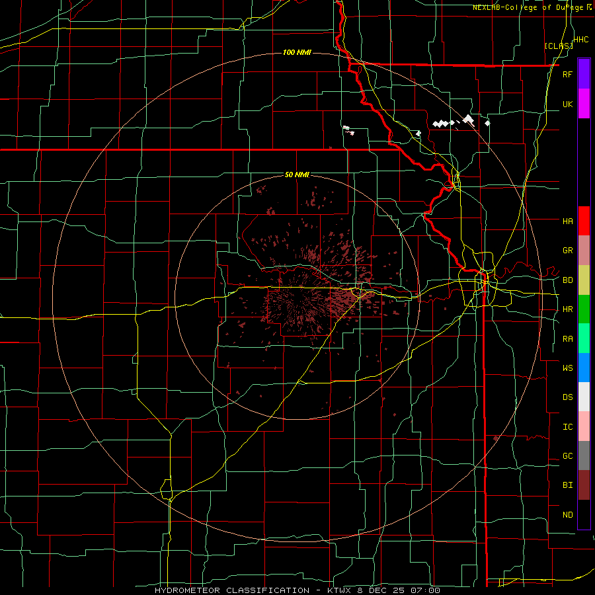Click the "HHC" product code text
The image size is (595, 595).
pos(580,40)
